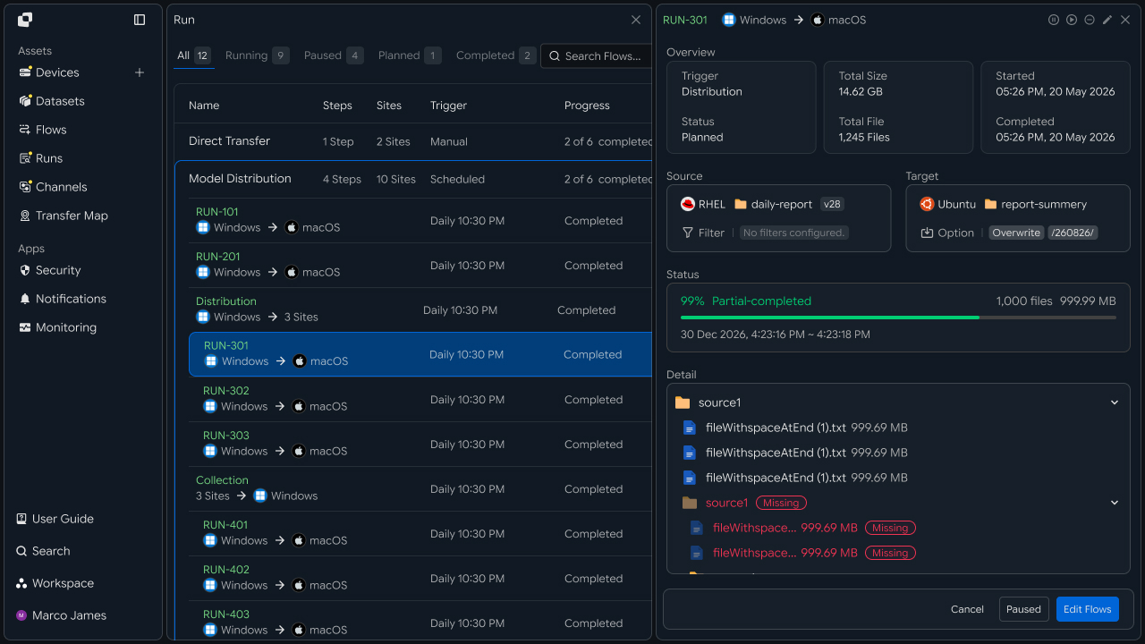The height and width of the screenshot is (644, 1145).
Task: Add a device with the plus icon
Action: [140, 72]
